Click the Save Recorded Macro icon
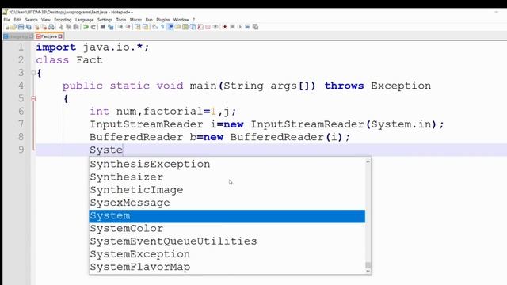The width and height of the screenshot is (507, 285). [x=255, y=27]
